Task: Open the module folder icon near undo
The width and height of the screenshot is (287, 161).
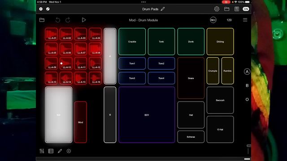Action: pos(42,20)
